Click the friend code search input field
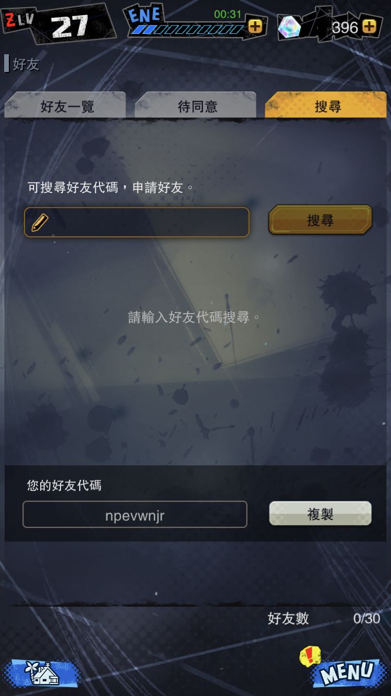Image resolution: width=391 pixels, height=696 pixels. coord(137,222)
